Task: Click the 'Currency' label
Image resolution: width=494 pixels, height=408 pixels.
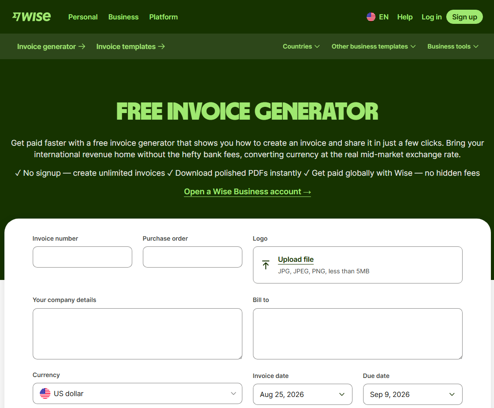Action: coord(46,375)
